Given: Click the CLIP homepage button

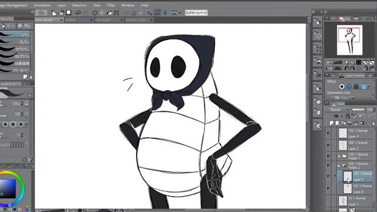Looking at the screenshot, I should (x=196, y=13).
